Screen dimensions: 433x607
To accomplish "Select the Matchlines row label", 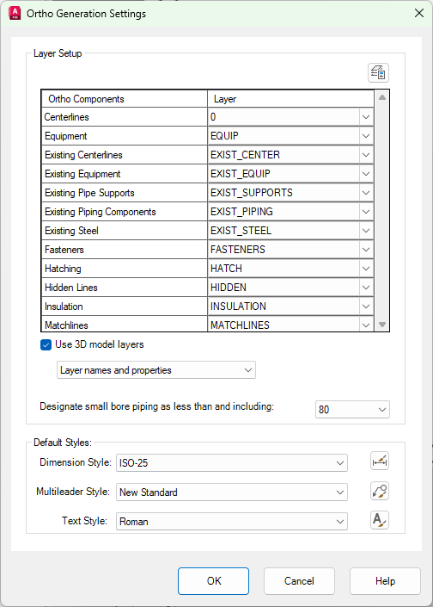I will coord(66,325).
